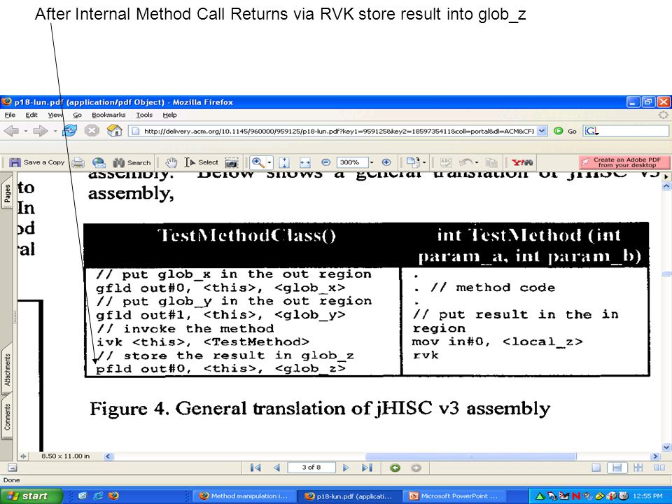Image resolution: width=672 pixels, height=504 pixels.
Task: Click the Firefox Forward arrow
Action: pos(41,131)
